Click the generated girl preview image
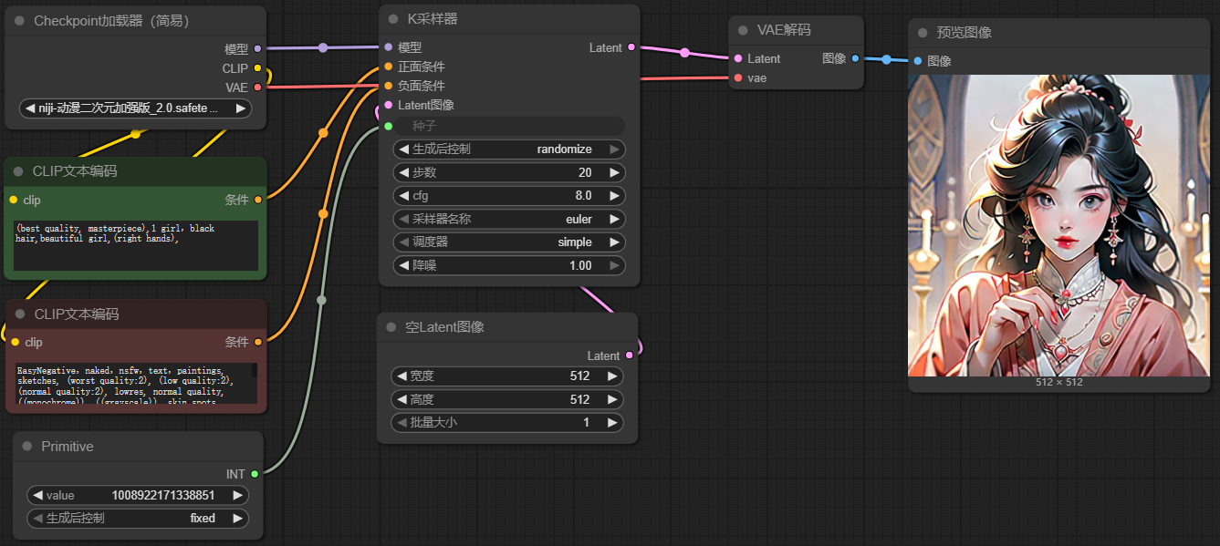 point(1058,225)
